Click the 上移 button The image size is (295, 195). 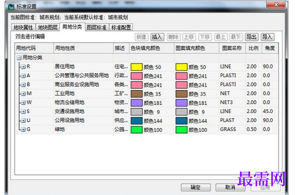tap(189, 37)
